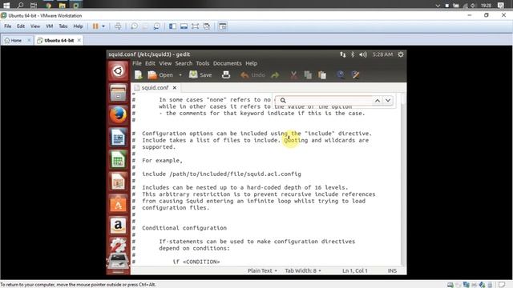Screen dimensions: 513x288
Task: Open the VMware Tabs menu
Action: 63,26
